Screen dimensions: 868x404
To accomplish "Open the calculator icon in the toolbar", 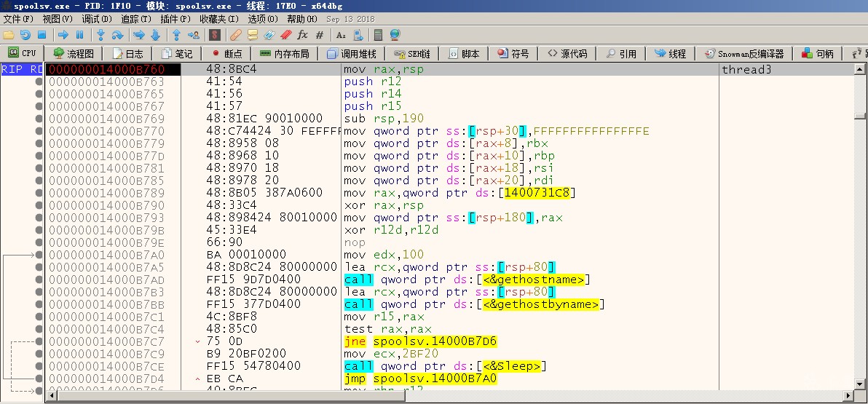I will [379, 35].
